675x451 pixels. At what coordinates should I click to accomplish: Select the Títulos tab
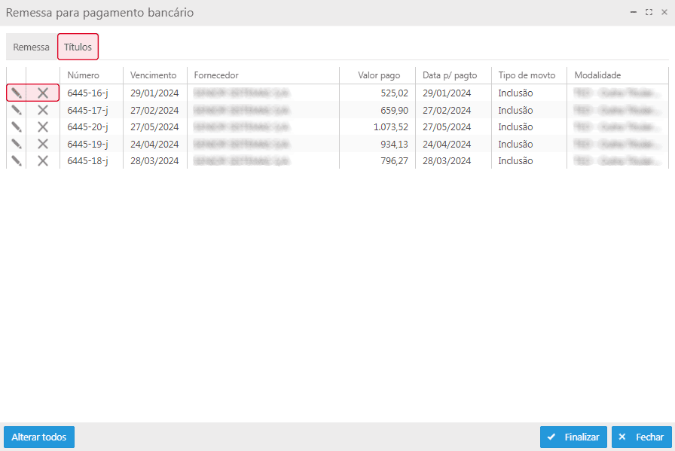78,47
